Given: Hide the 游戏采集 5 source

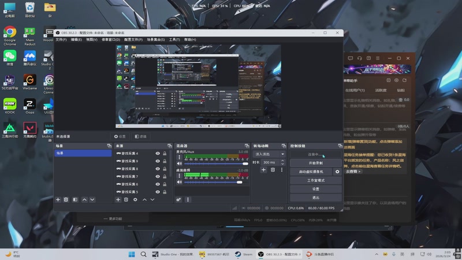Looking at the screenshot, I should [158, 192].
